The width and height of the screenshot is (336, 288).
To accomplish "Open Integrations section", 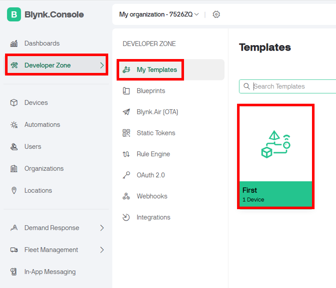I will 171,217.
